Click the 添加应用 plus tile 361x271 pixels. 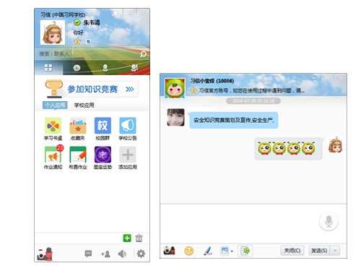(128, 155)
